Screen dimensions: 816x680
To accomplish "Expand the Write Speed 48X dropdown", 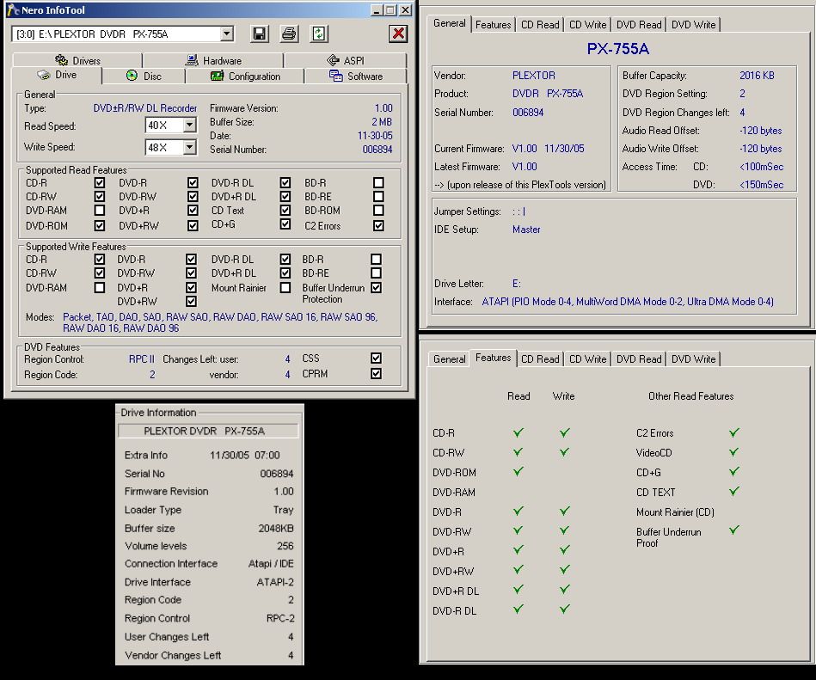I will point(189,147).
